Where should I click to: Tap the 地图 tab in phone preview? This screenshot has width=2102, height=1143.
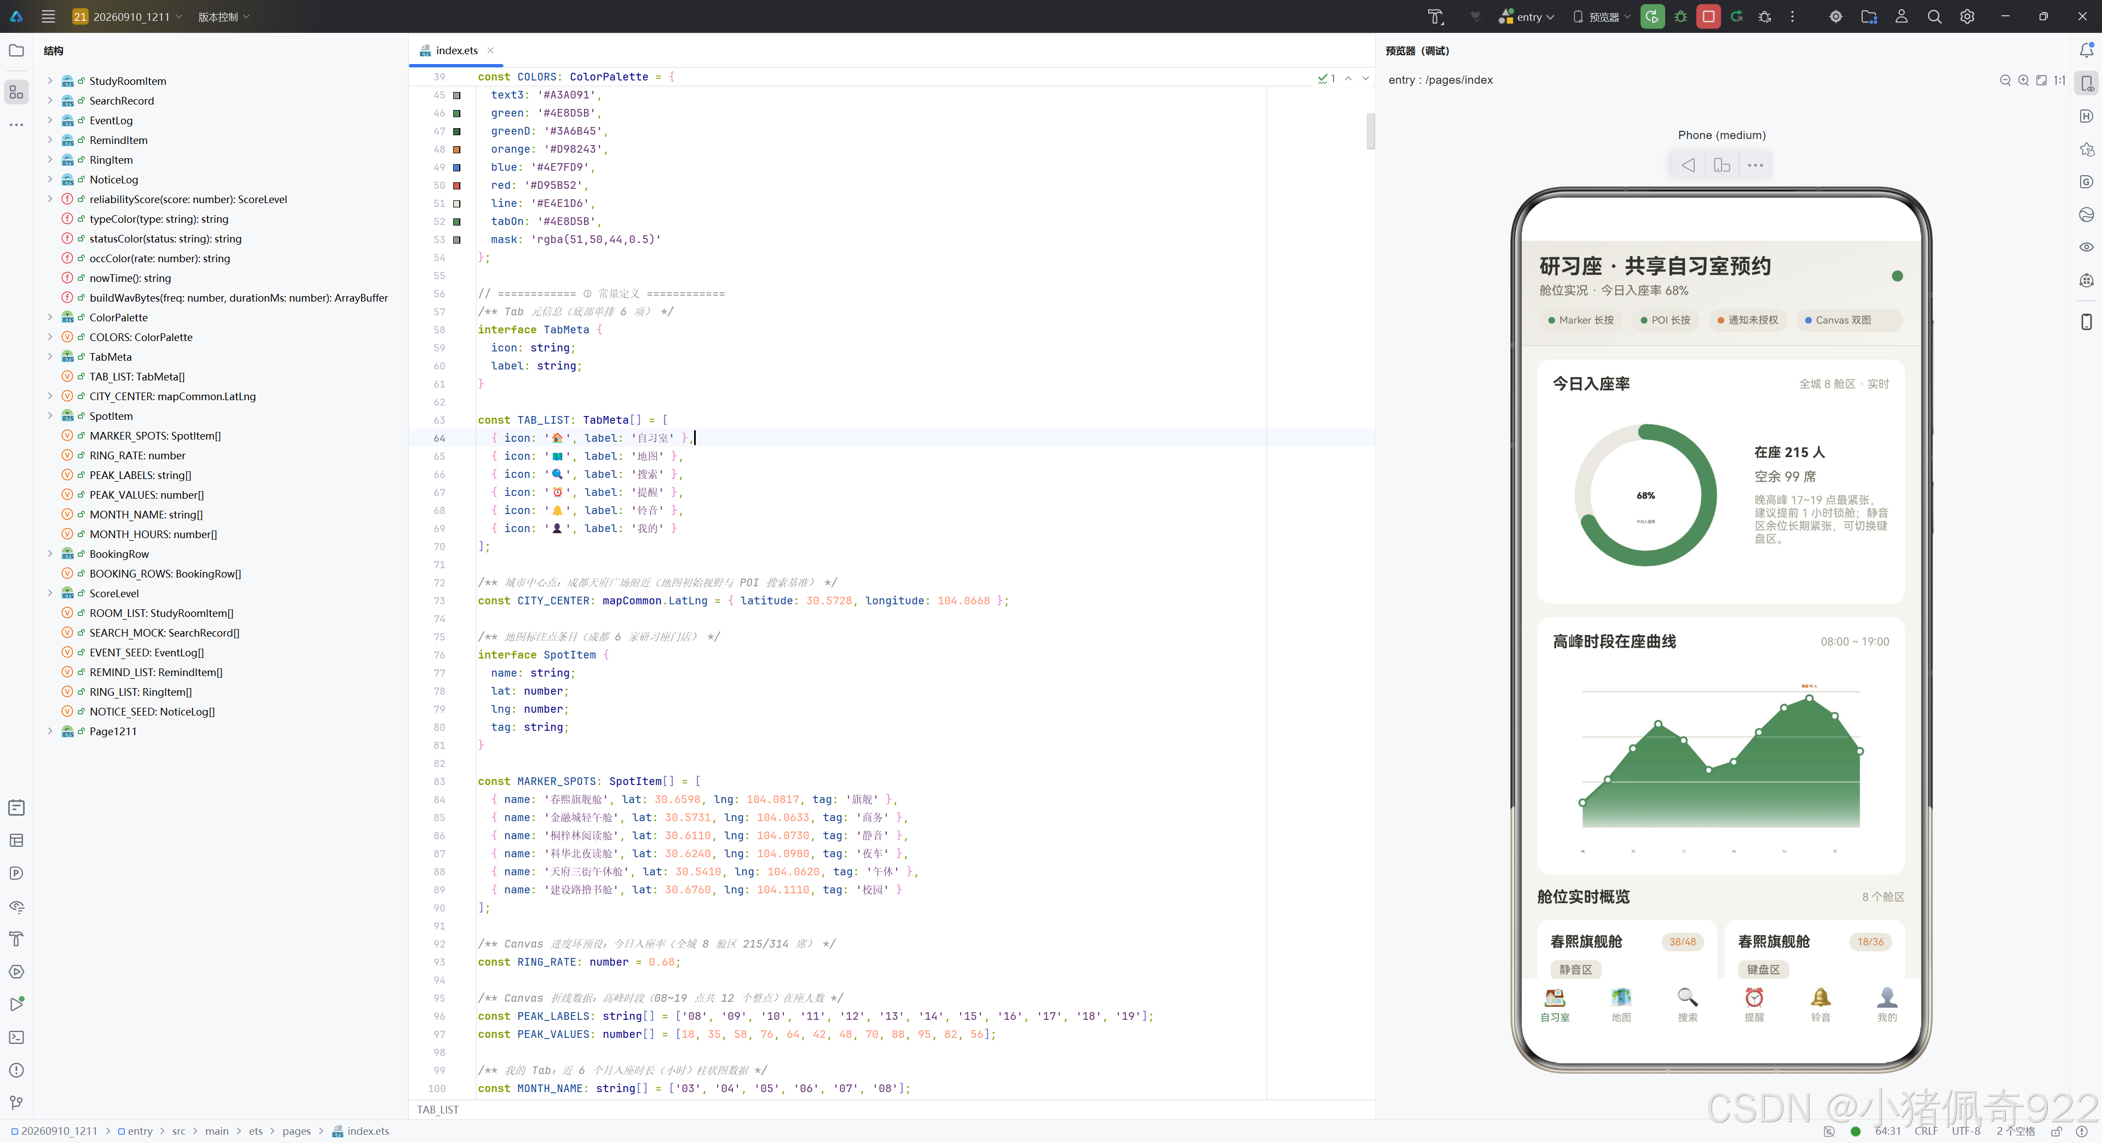(x=1620, y=1005)
